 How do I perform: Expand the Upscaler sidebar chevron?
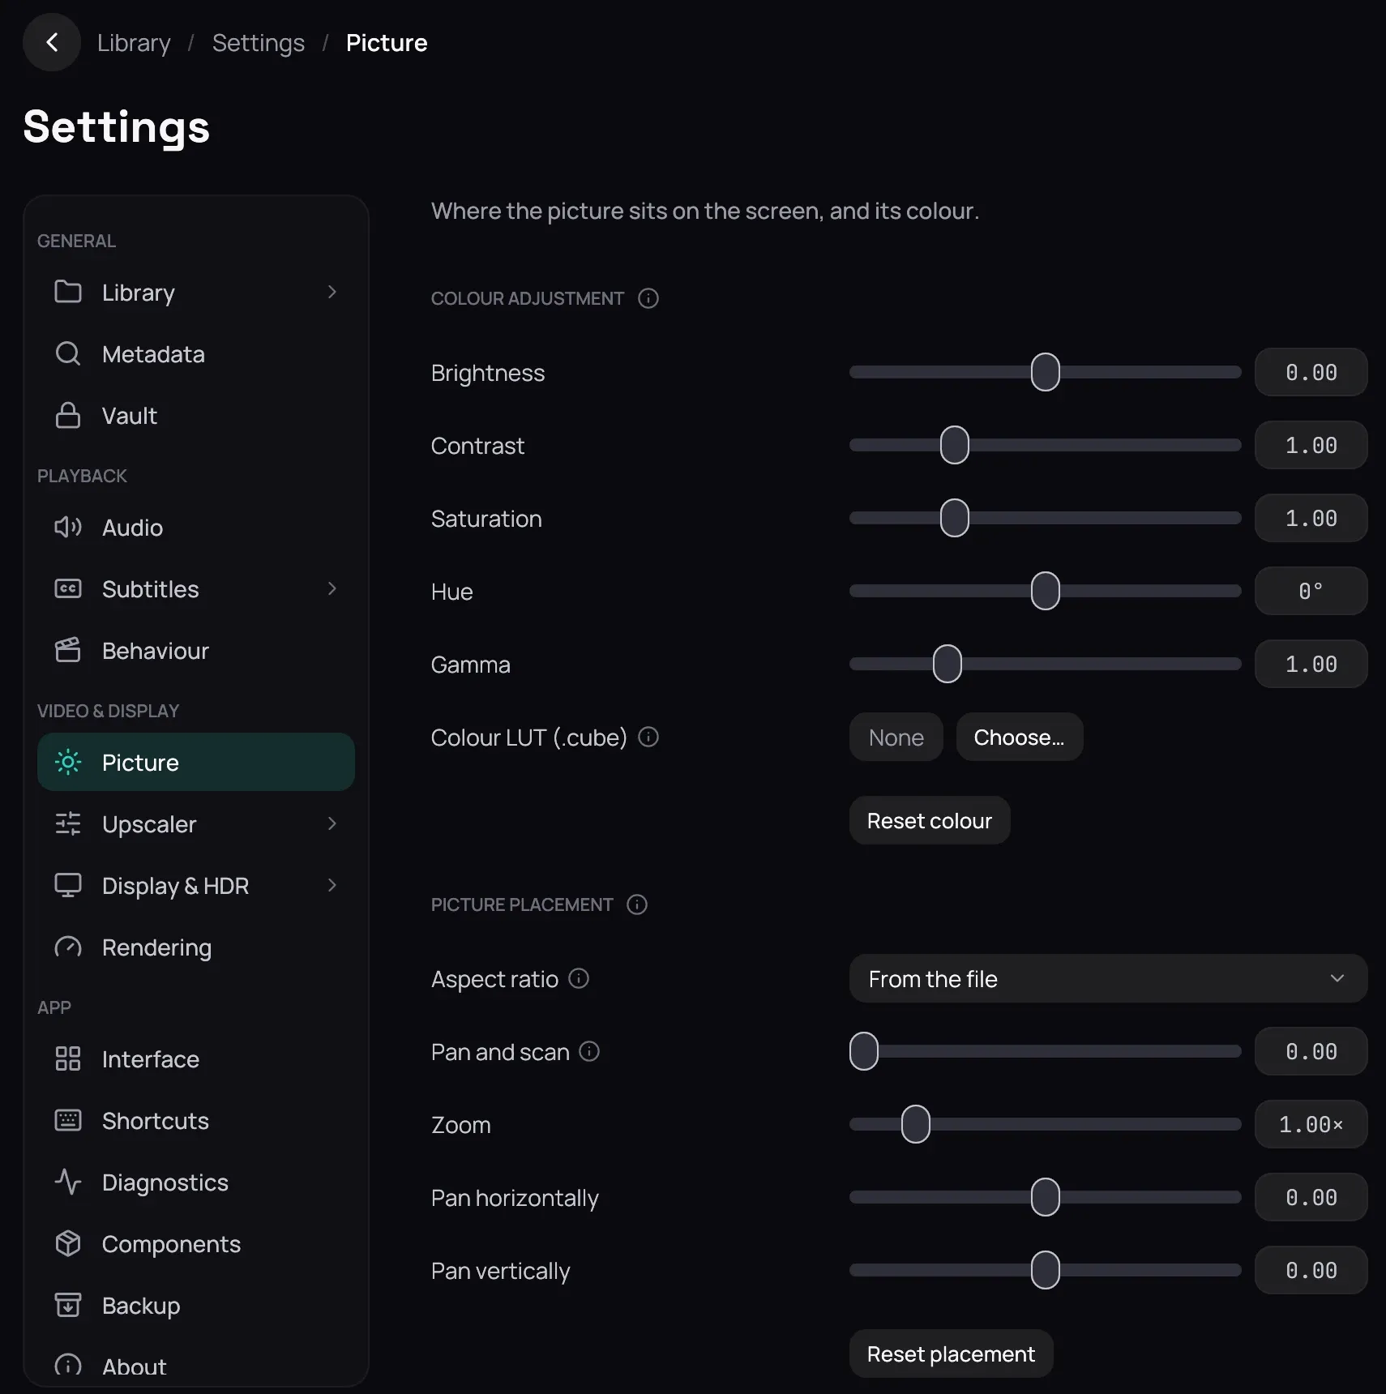332,823
